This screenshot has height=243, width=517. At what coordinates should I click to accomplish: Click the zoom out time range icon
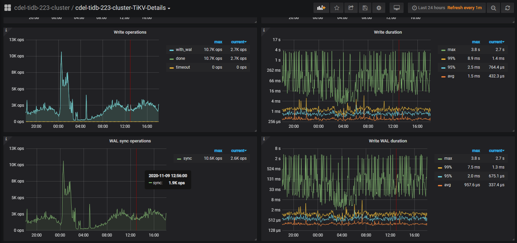click(x=493, y=8)
